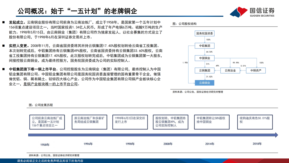Click the timeline box about 股权划转 49%
Screen dimensions: 289x163
[x=170, y=122]
